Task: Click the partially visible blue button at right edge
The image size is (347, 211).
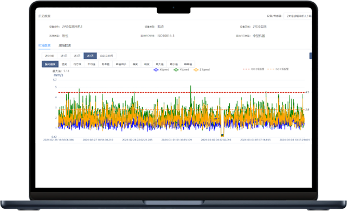Action: click(311, 56)
